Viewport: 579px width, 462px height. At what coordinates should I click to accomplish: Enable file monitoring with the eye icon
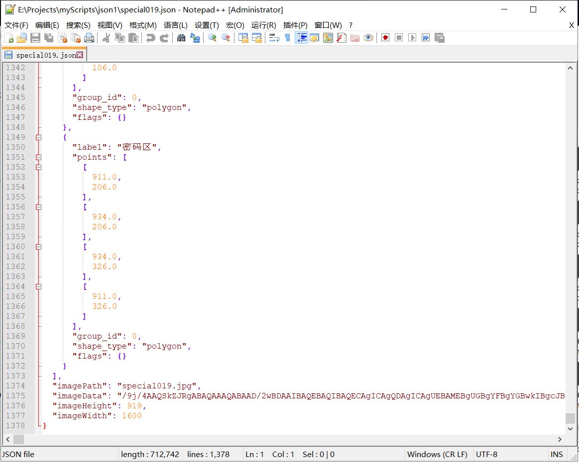tap(367, 37)
